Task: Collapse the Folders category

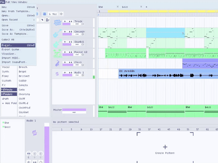Action: pyautogui.click(x=9, y=94)
